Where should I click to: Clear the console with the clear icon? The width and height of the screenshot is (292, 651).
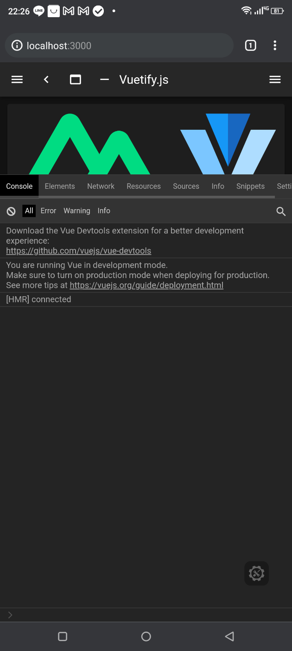[11, 211]
